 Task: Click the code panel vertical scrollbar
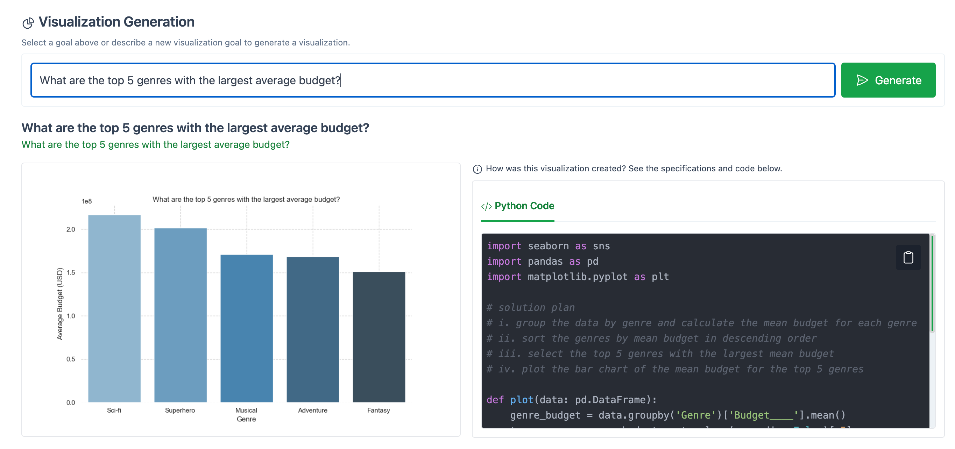click(x=932, y=284)
